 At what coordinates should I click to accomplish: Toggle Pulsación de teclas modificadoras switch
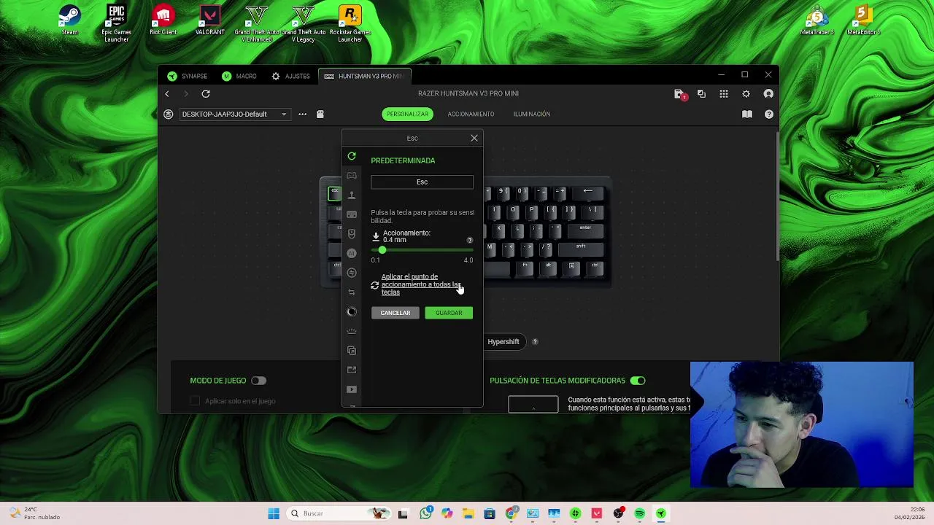click(x=638, y=380)
